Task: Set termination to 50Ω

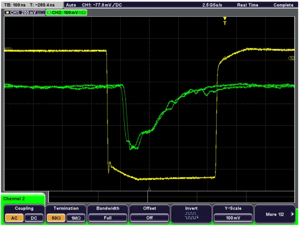Action: (x=56, y=218)
